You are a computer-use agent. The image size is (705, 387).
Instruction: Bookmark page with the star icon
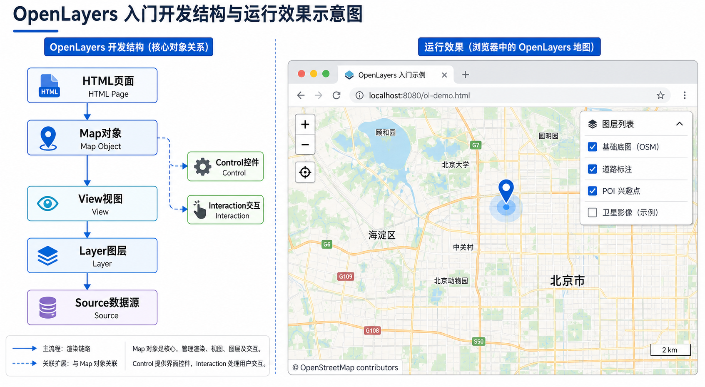click(660, 95)
